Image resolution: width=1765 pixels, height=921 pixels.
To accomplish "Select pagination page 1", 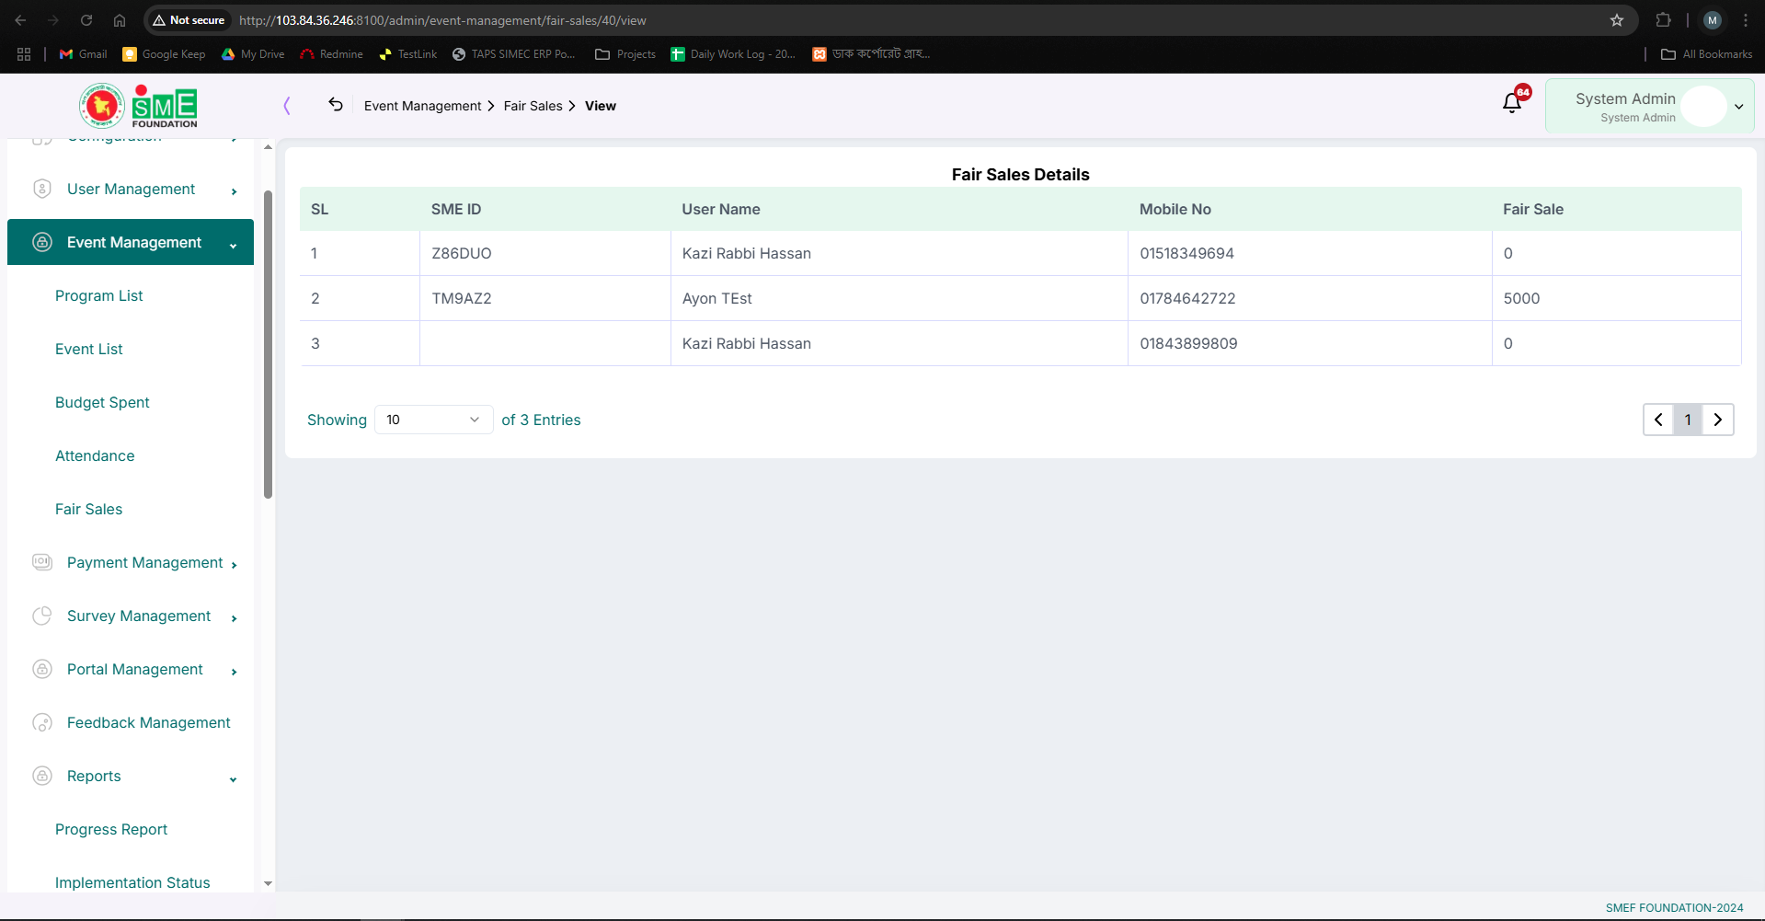I will [1688, 420].
